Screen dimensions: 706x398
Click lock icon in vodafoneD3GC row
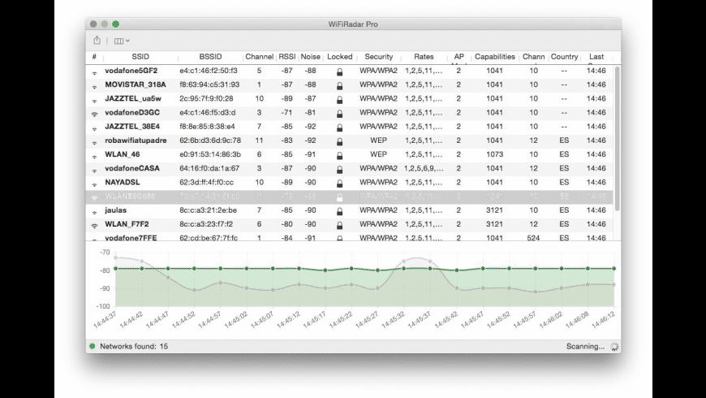coord(339,114)
